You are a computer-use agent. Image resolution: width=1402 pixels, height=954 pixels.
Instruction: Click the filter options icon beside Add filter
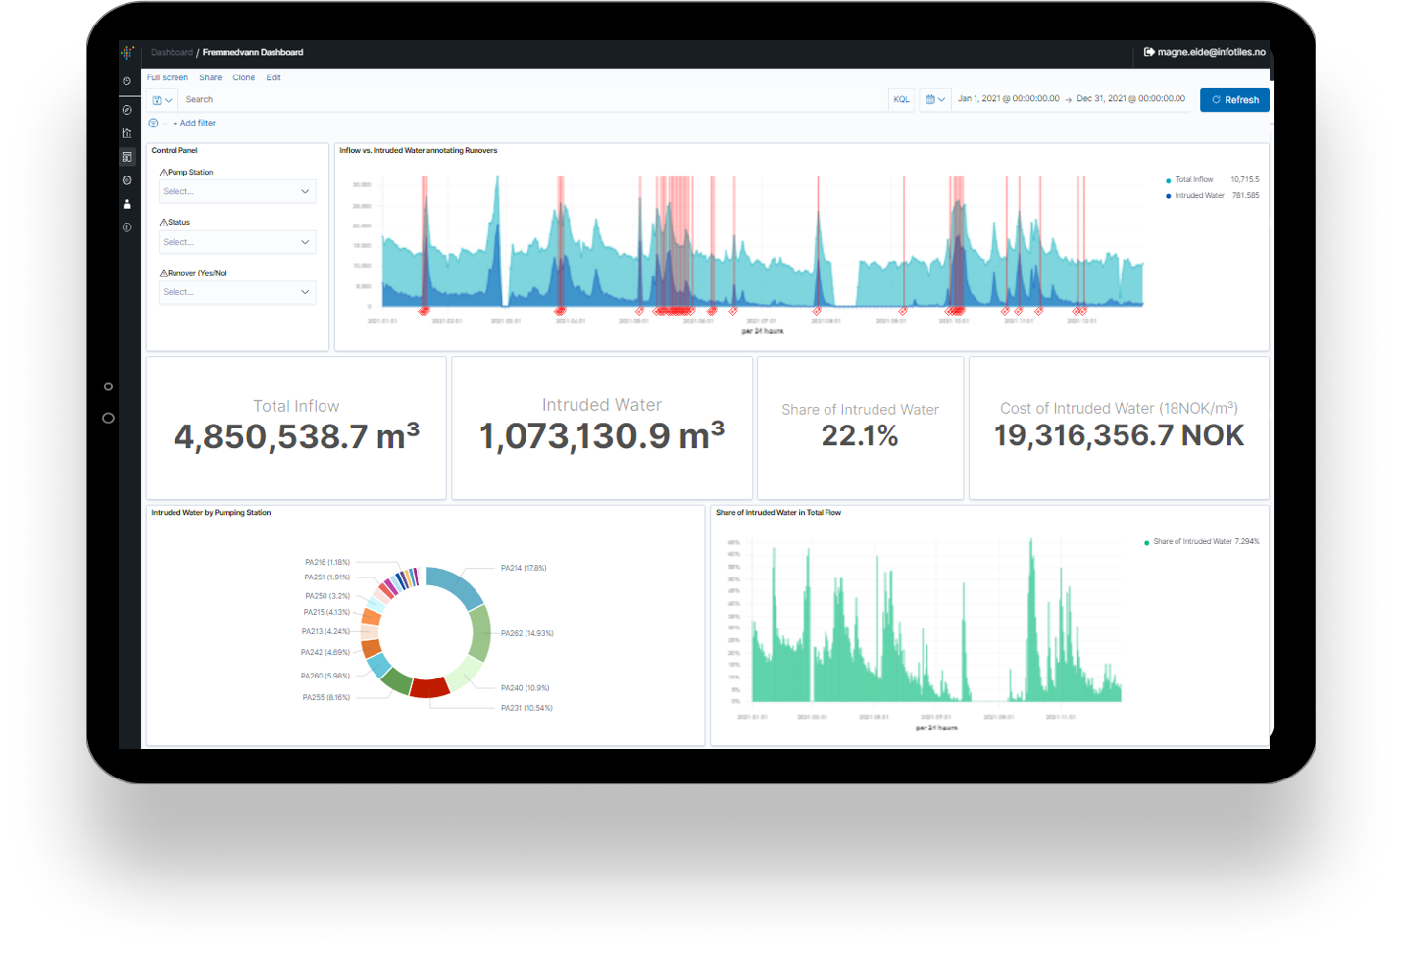153,123
